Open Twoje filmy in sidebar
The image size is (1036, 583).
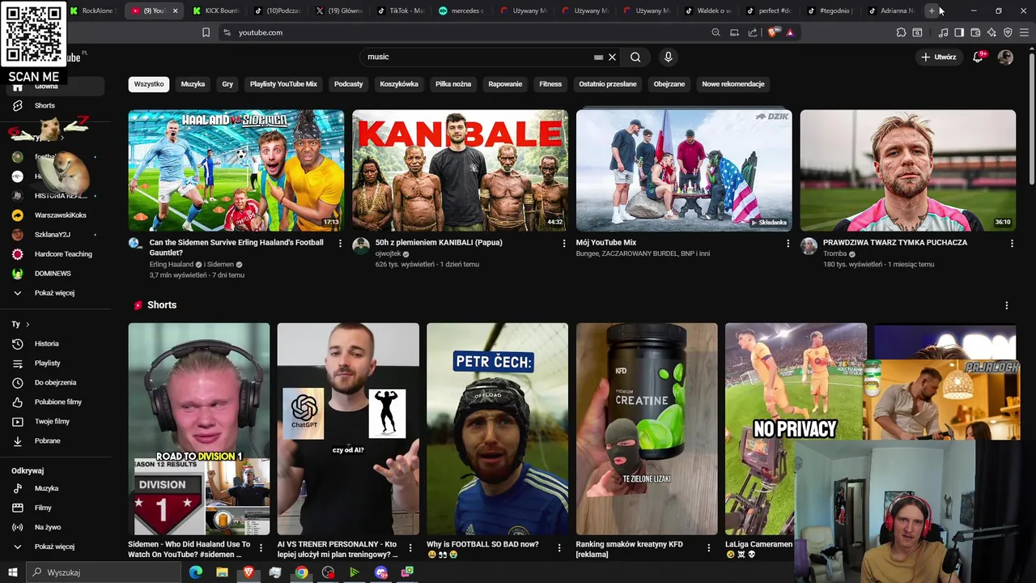(52, 421)
